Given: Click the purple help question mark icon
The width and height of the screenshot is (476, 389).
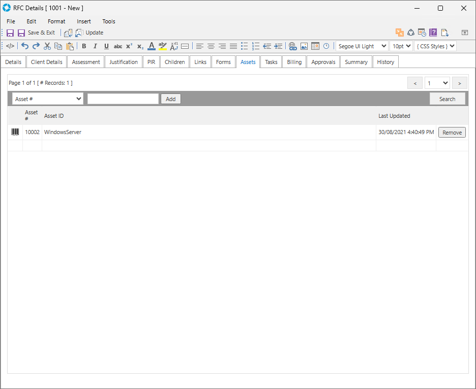Looking at the screenshot, I should pos(433,33).
